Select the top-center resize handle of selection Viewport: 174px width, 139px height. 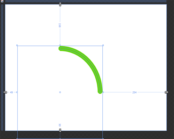pos(60,45)
